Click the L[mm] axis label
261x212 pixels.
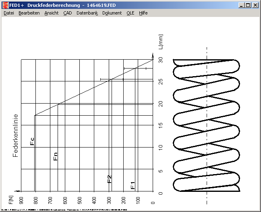[160, 42]
